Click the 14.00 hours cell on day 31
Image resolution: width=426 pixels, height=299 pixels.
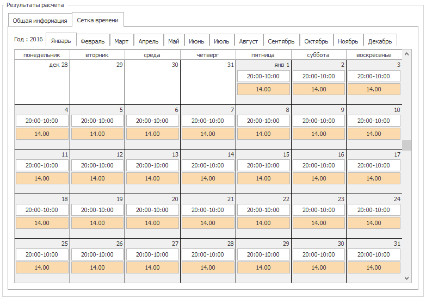(x=374, y=267)
